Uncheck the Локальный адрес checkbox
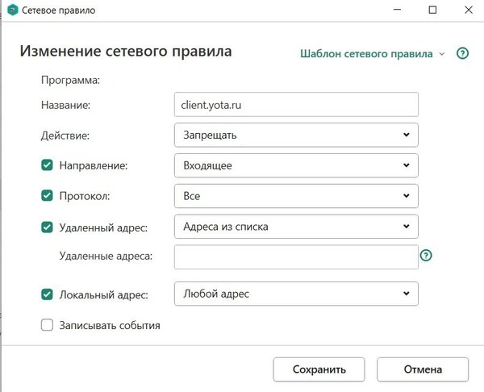This screenshot has height=392, width=484. pyautogui.click(x=47, y=294)
